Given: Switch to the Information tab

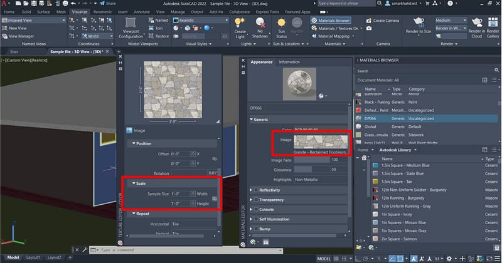Looking at the screenshot, I should pyautogui.click(x=289, y=62).
